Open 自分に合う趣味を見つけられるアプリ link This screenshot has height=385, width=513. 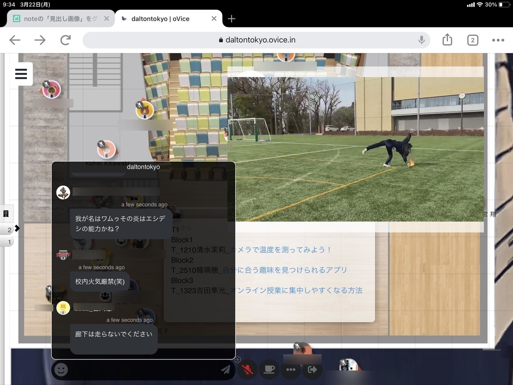click(285, 270)
